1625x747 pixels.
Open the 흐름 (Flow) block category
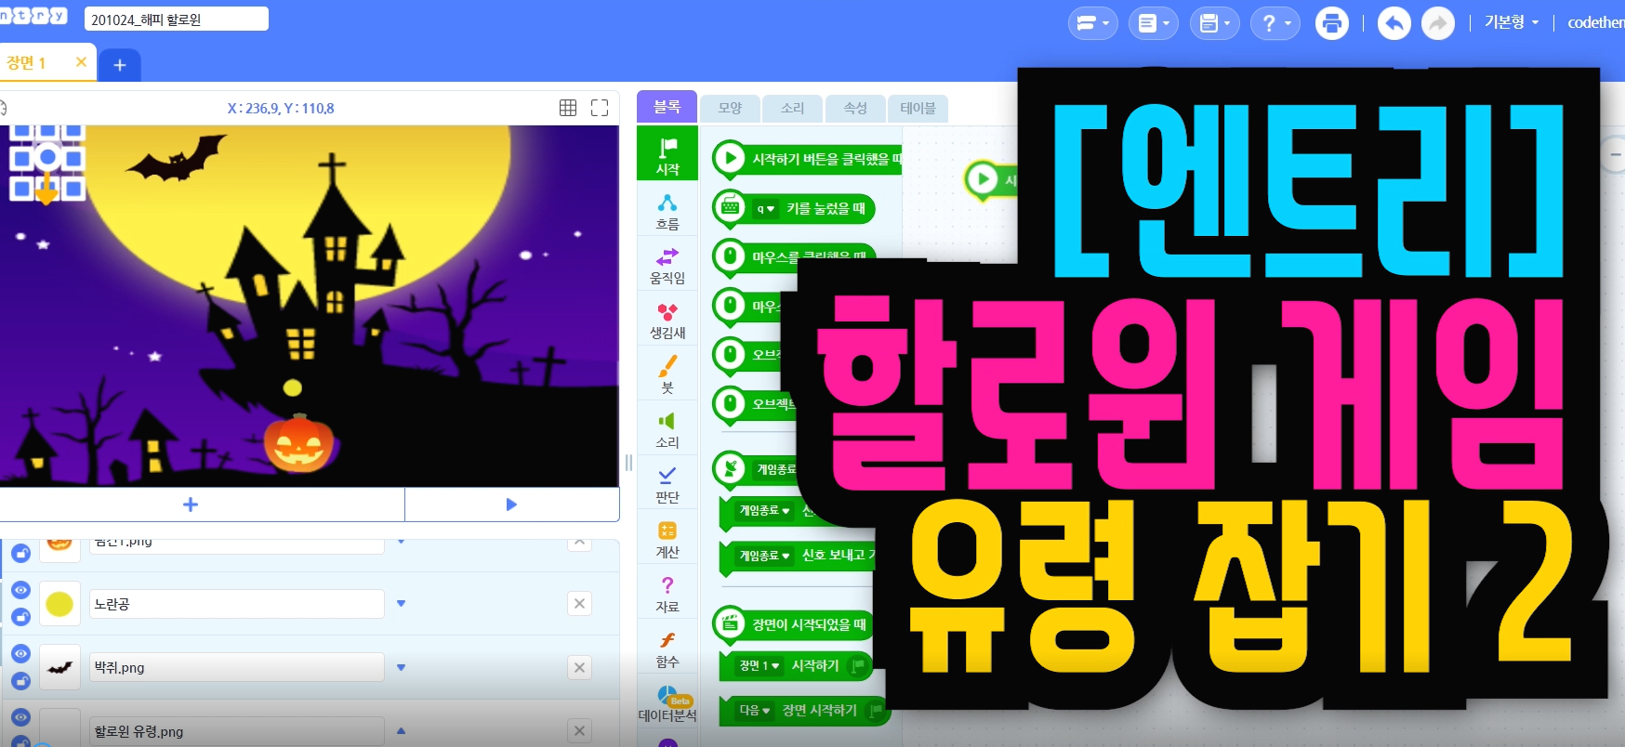tap(667, 211)
